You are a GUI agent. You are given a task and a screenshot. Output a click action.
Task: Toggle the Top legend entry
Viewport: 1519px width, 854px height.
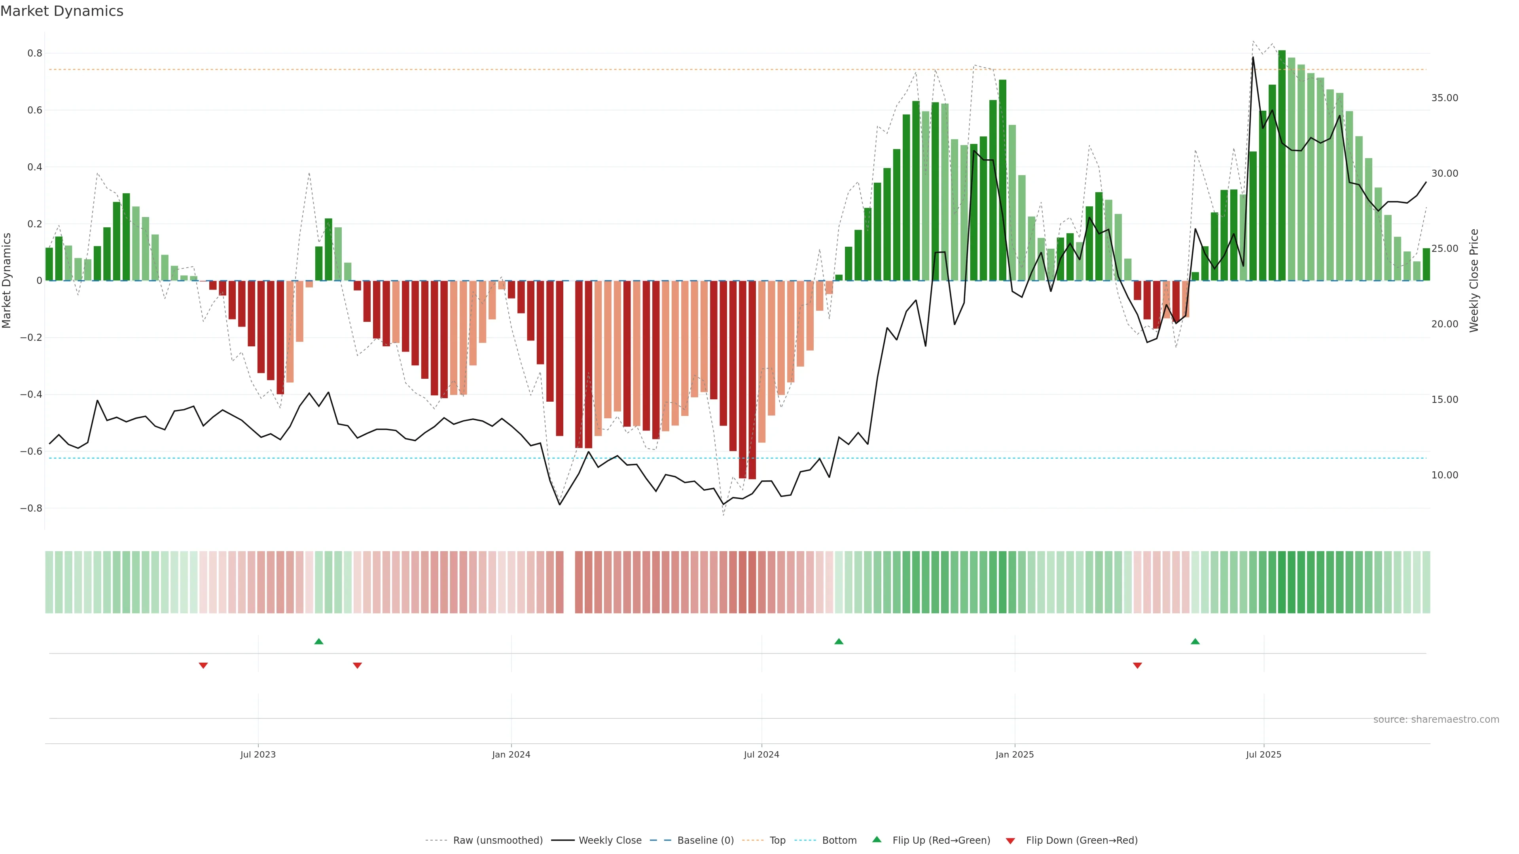coord(777,841)
